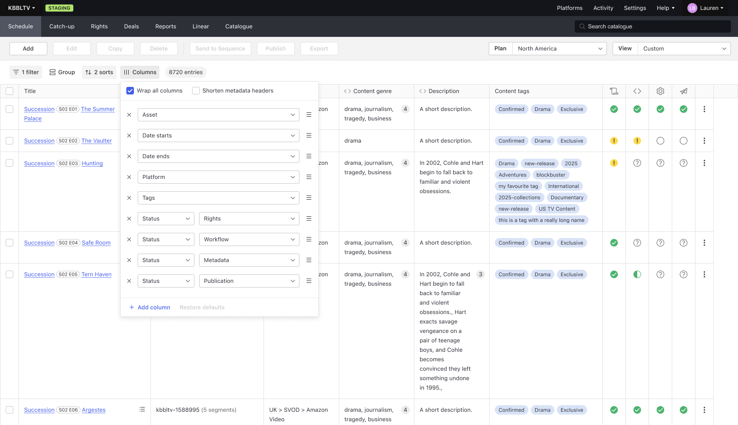The width and height of the screenshot is (738, 425).
Task: Click the Search catalogue field
Action: (x=653, y=26)
